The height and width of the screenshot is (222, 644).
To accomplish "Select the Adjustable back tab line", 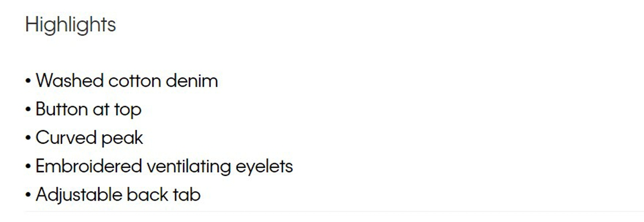I will point(113,195).
